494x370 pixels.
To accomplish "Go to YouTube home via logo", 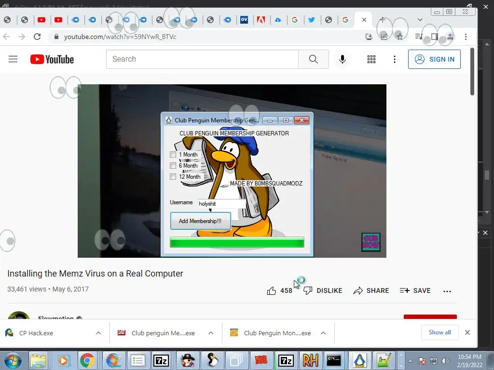I will (52, 59).
